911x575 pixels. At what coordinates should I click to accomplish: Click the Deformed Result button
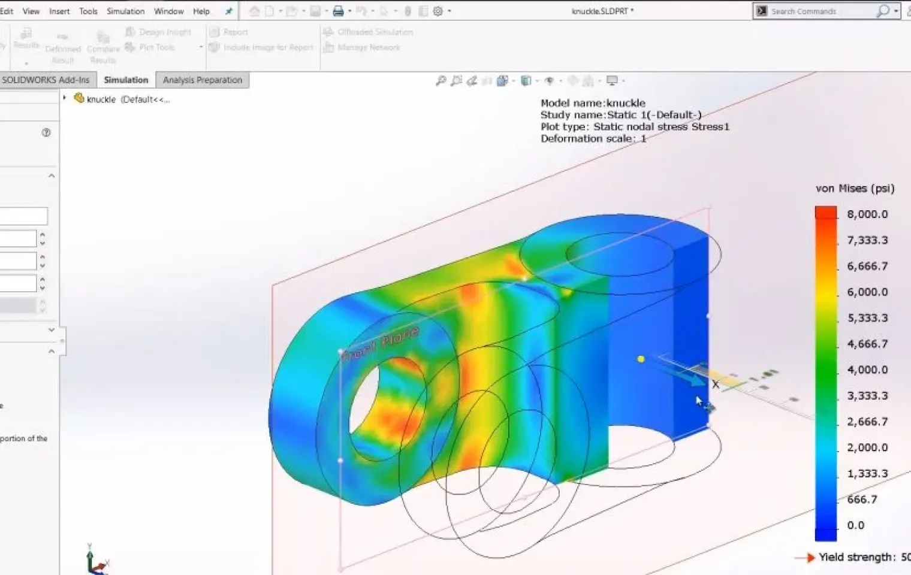coord(63,49)
